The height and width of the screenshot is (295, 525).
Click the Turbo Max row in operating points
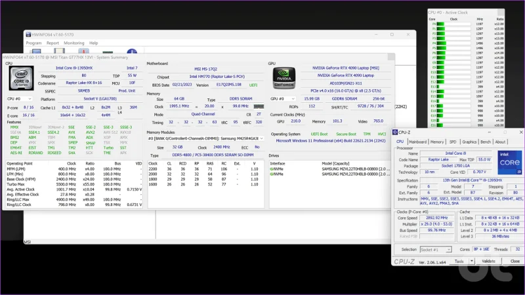(74, 184)
